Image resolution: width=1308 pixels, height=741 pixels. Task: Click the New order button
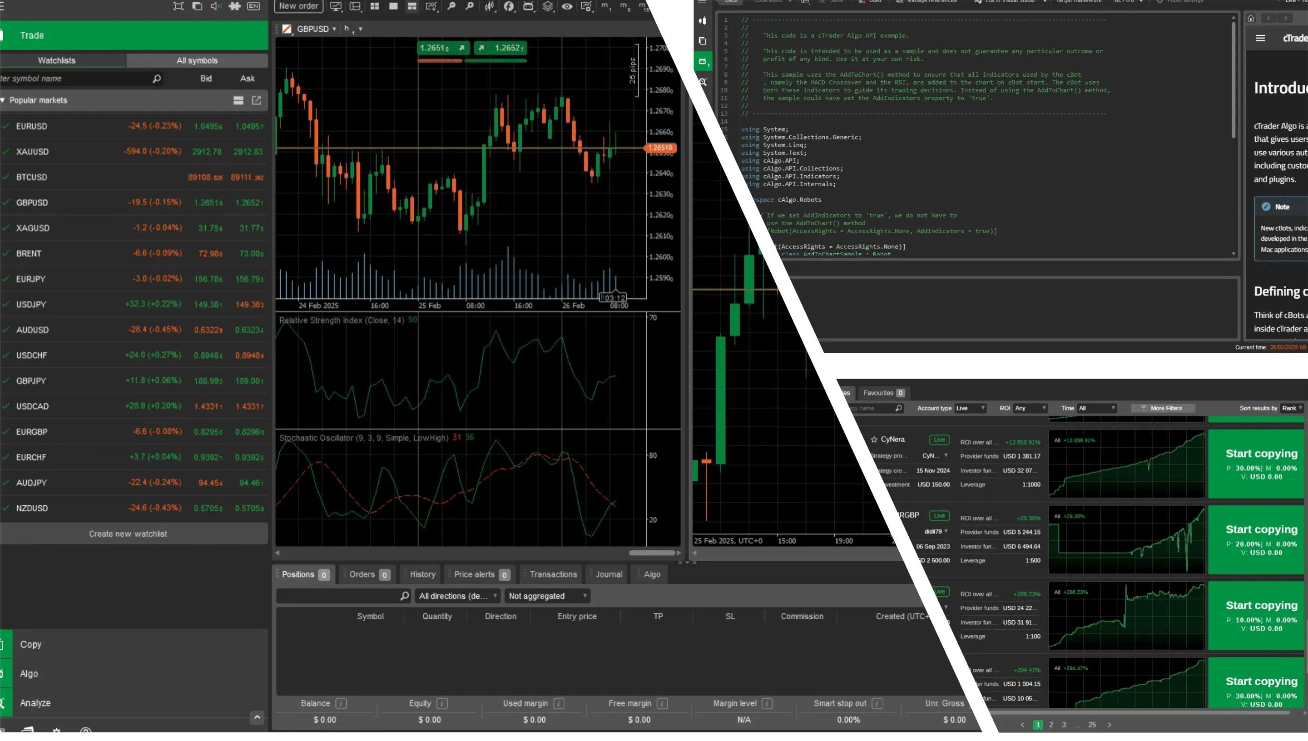pos(299,6)
